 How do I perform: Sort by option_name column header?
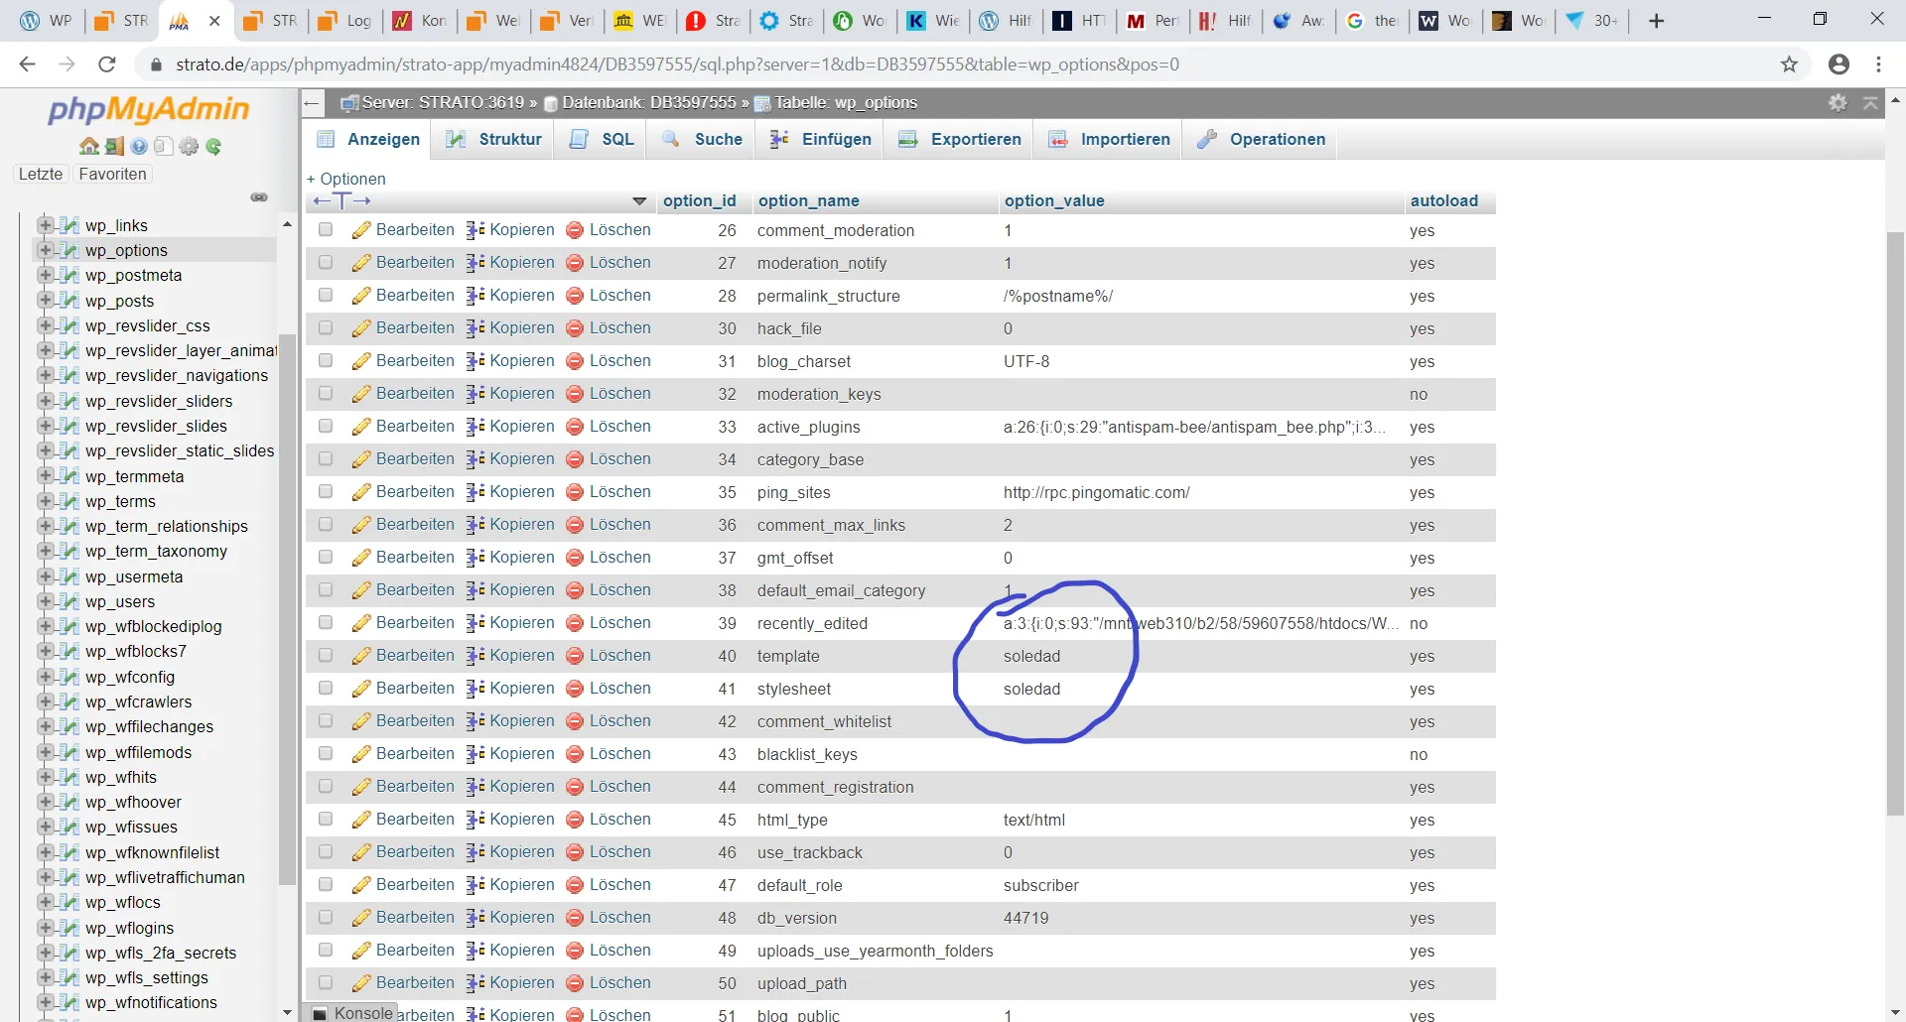809,200
